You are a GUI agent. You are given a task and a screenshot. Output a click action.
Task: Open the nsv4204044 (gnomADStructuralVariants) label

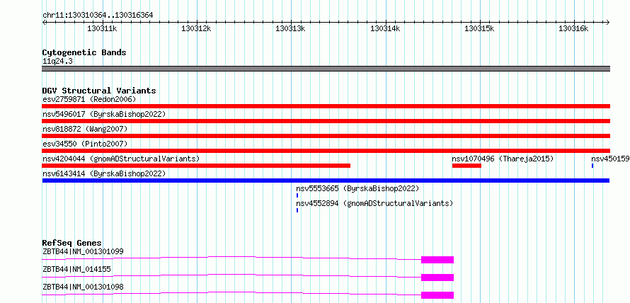[x=121, y=159]
